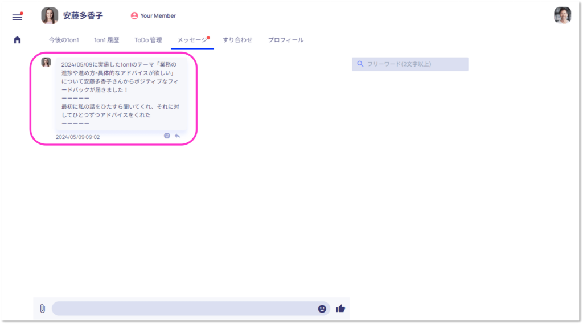Open the すり合わせ tab
The image size is (583, 324).
237,40
